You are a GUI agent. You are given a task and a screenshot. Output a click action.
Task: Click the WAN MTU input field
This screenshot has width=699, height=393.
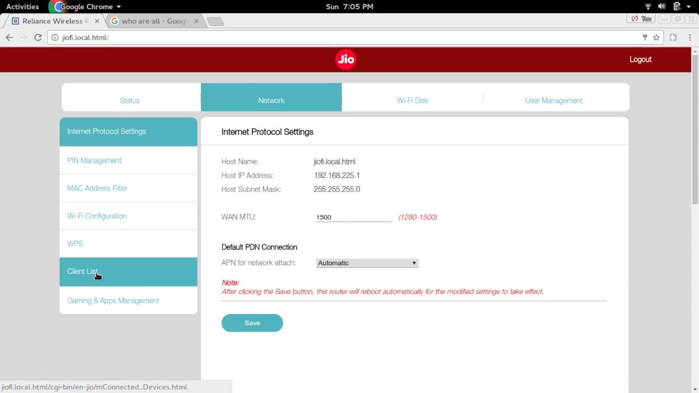[354, 217]
